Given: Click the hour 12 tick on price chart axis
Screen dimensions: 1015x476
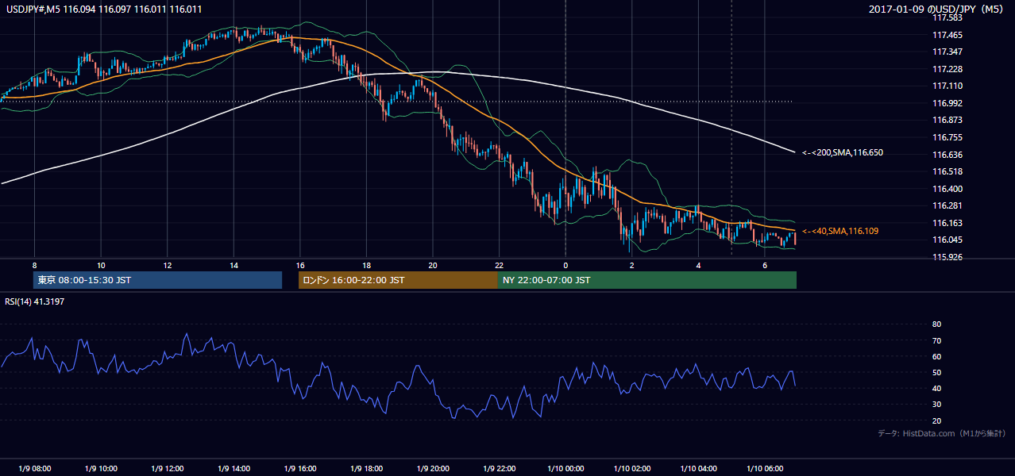Looking at the screenshot, I should coord(168,265).
